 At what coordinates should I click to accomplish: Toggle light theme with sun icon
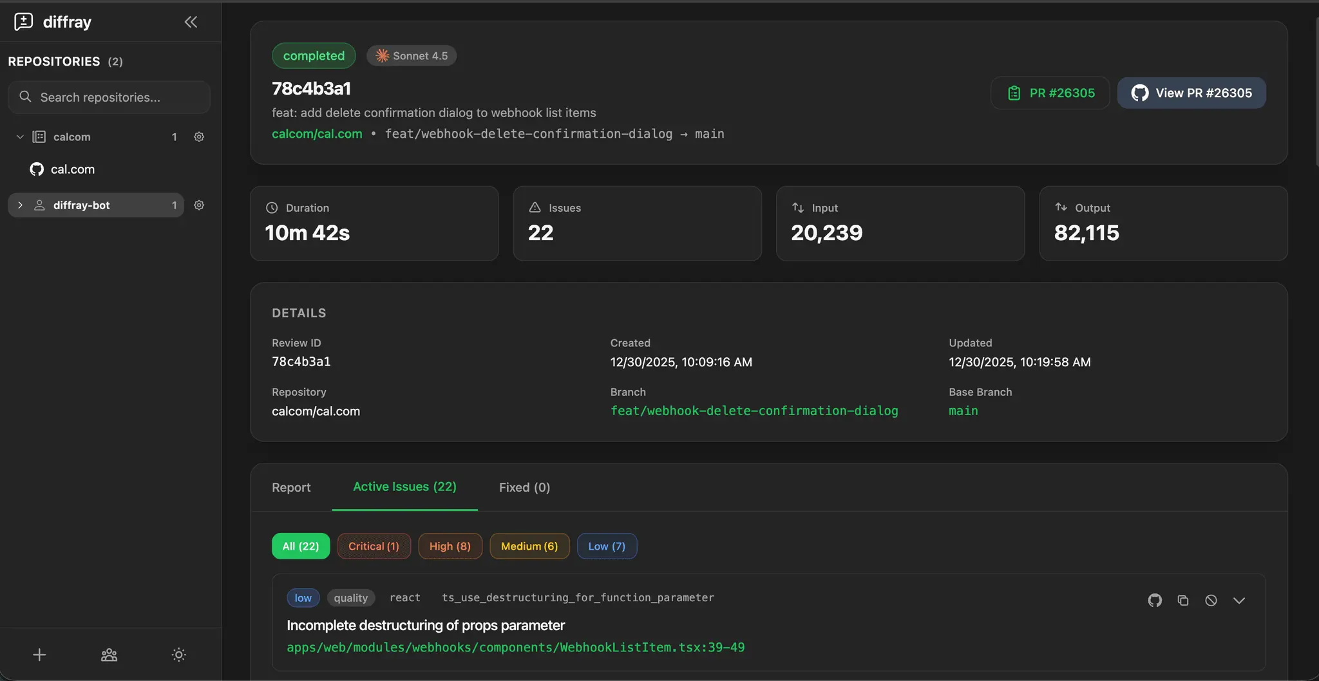179,655
